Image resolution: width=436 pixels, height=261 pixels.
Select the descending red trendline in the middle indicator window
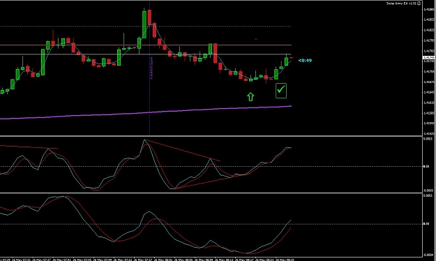pos(182,151)
